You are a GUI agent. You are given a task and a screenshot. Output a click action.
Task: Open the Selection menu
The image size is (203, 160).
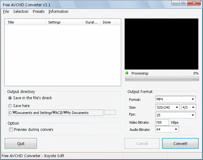[21, 12]
